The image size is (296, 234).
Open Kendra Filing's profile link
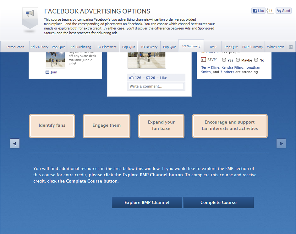(233, 67)
